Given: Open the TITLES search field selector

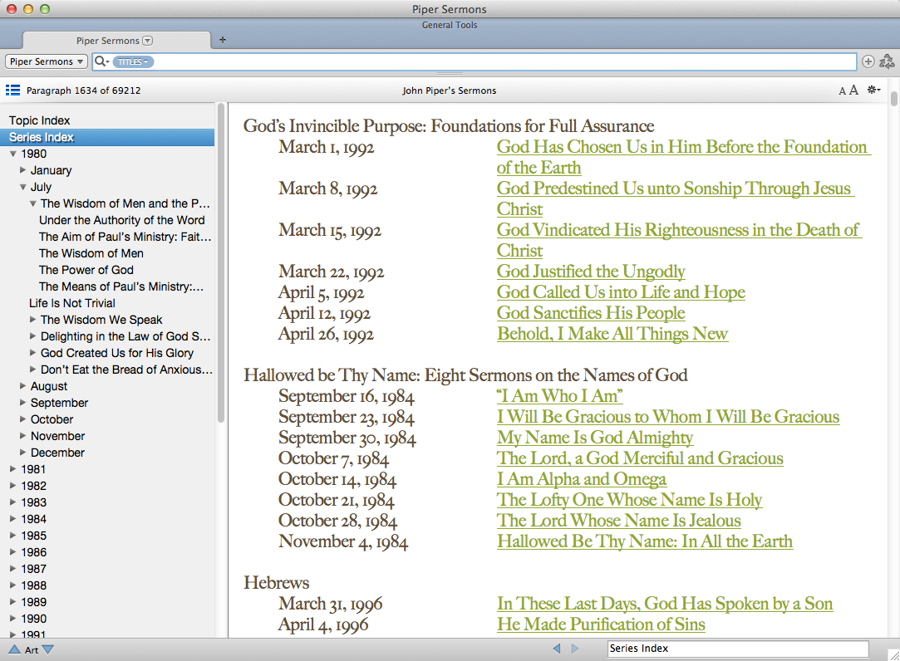Looking at the screenshot, I should [133, 61].
